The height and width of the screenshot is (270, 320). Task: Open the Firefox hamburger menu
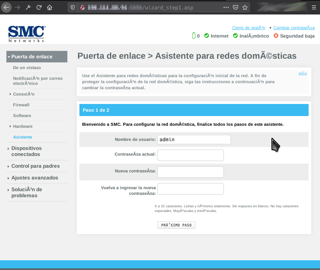tap(313, 7)
